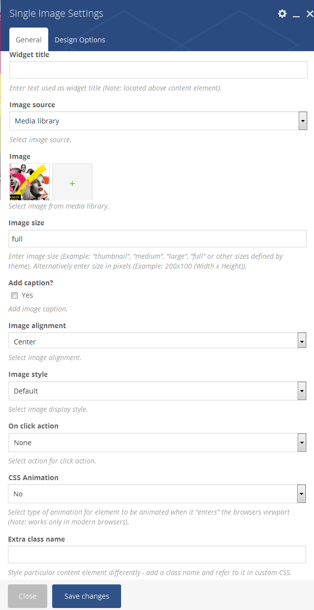Enable the Add caption Yes checkbox
The width and height of the screenshot is (314, 610).
15,295
